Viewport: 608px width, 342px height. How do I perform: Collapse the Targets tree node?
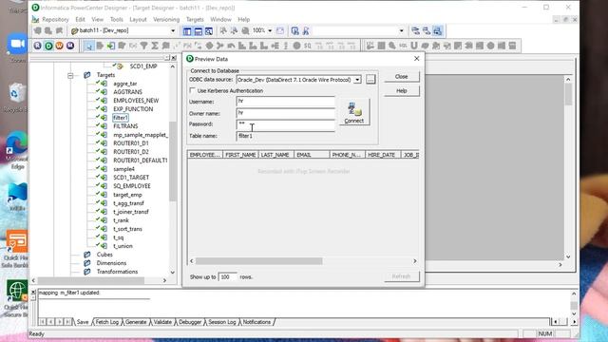tap(70, 75)
